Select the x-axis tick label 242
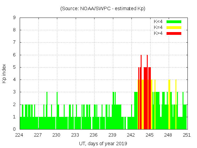Screen dimensions: 197x148 131,135
